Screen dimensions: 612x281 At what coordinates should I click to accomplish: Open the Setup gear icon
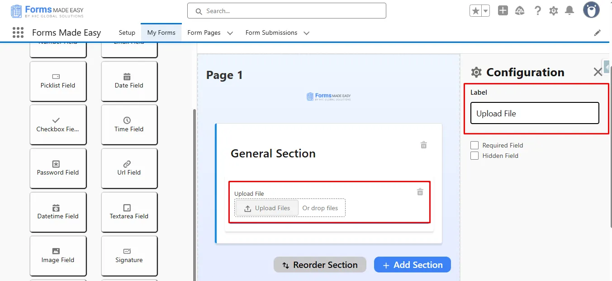554,11
